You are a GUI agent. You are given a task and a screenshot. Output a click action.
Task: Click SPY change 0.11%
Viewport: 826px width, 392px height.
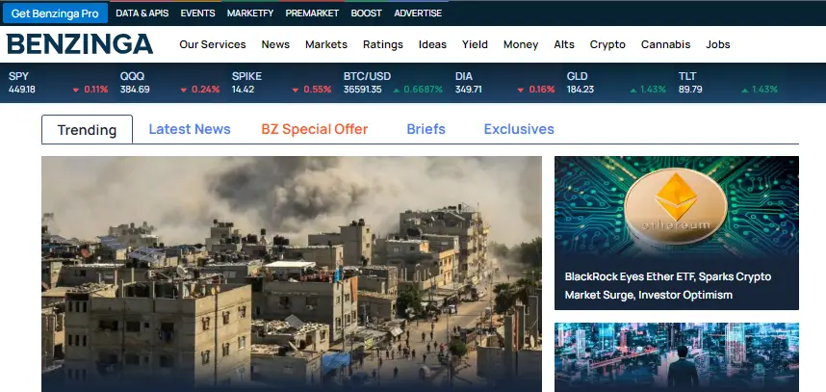click(96, 90)
